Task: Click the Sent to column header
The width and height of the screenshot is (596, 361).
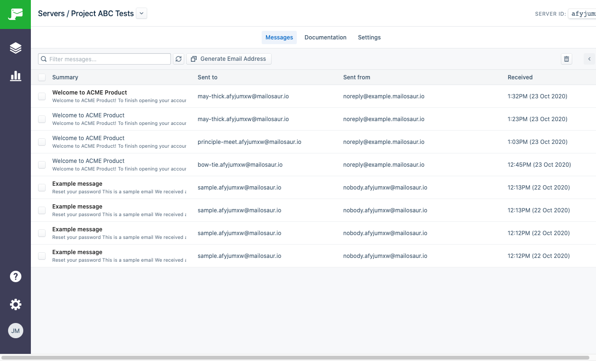Action: click(208, 77)
